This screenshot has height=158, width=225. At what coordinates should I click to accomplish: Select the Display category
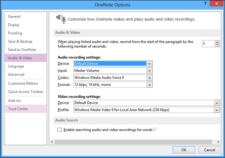(x=25, y=25)
